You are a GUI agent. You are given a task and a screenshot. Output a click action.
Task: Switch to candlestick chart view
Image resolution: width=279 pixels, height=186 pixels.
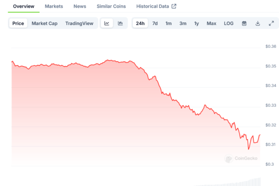120,23
